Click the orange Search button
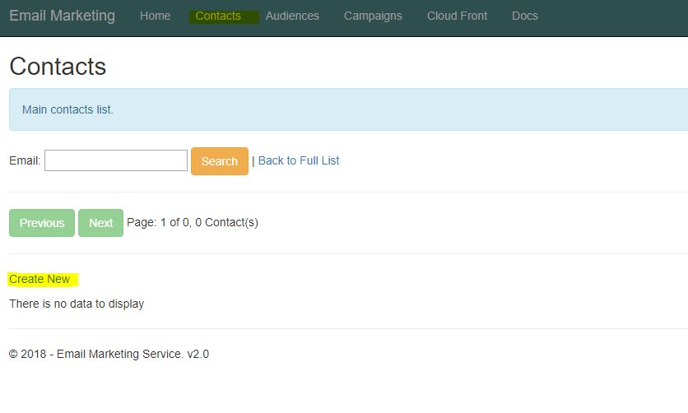The height and width of the screenshot is (413, 688). 220,161
